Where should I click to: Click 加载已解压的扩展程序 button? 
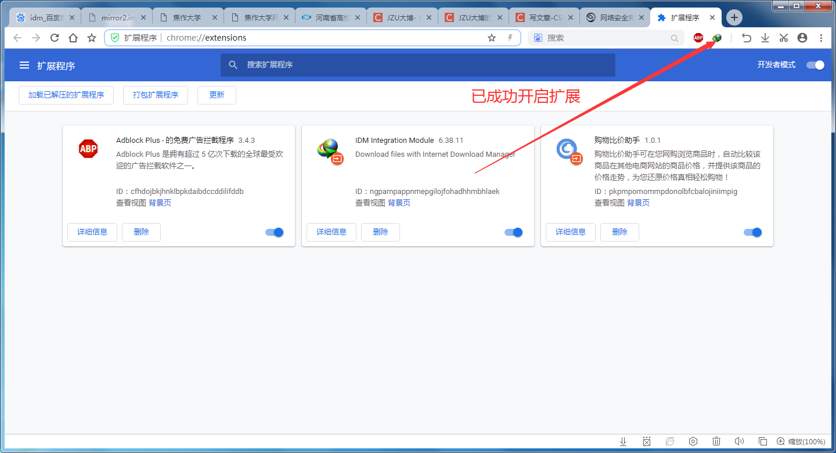coord(66,95)
